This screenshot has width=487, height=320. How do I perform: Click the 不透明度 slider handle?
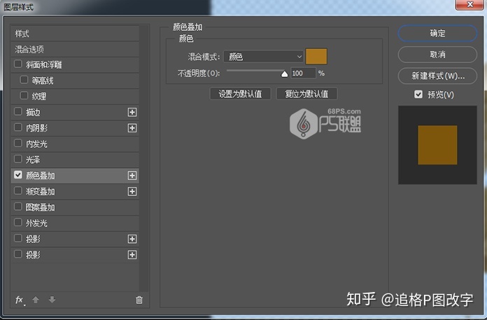coord(284,74)
